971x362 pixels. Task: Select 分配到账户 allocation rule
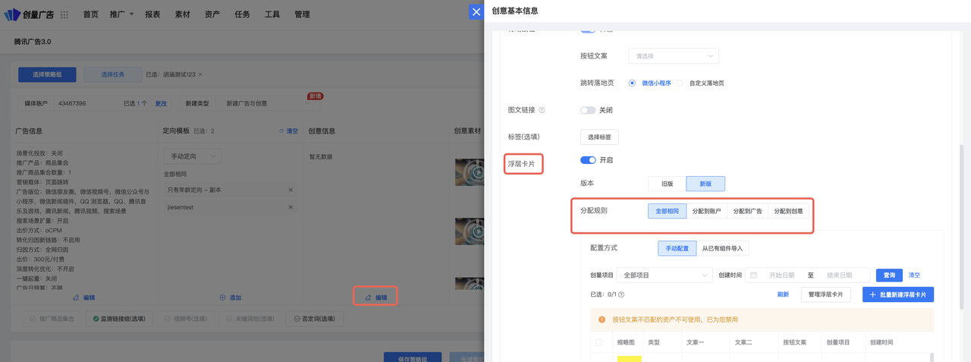(x=706, y=211)
